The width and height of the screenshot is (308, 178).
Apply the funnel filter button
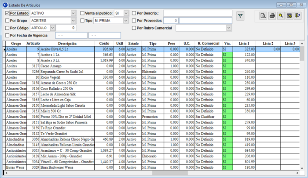click(x=240, y=16)
